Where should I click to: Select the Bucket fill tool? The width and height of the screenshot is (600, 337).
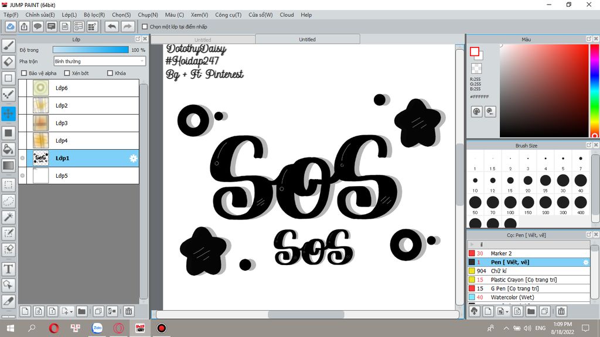(x=8, y=149)
